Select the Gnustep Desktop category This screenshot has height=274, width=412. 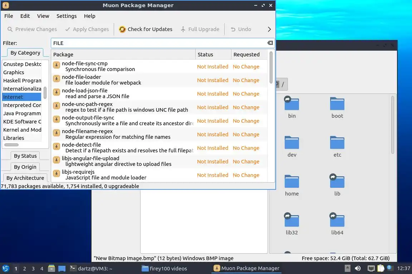pyautogui.click(x=22, y=64)
